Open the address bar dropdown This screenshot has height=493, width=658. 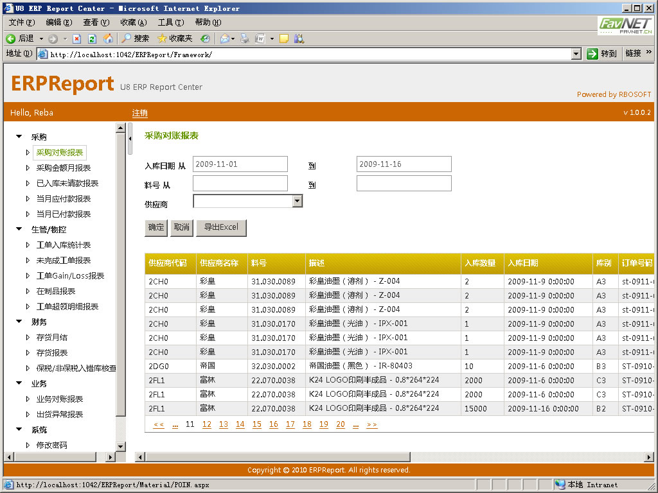576,54
